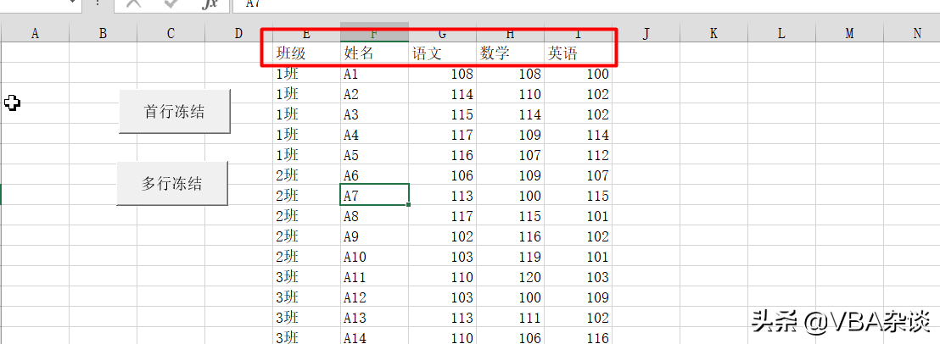Select column N header
The width and height of the screenshot is (940, 344).
[x=912, y=34]
